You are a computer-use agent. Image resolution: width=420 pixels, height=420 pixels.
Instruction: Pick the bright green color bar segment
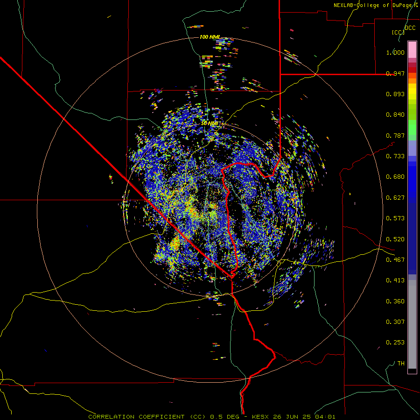pyautogui.click(x=412, y=127)
